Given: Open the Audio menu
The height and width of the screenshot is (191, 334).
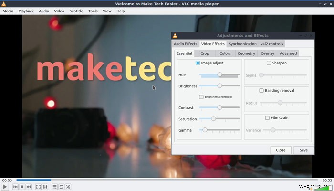Looking at the screenshot, I should point(44,11).
